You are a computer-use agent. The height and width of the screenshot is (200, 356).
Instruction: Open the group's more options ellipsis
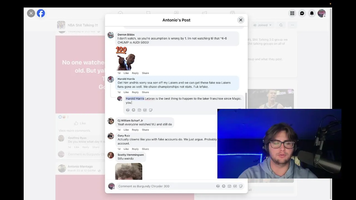[292, 25]
